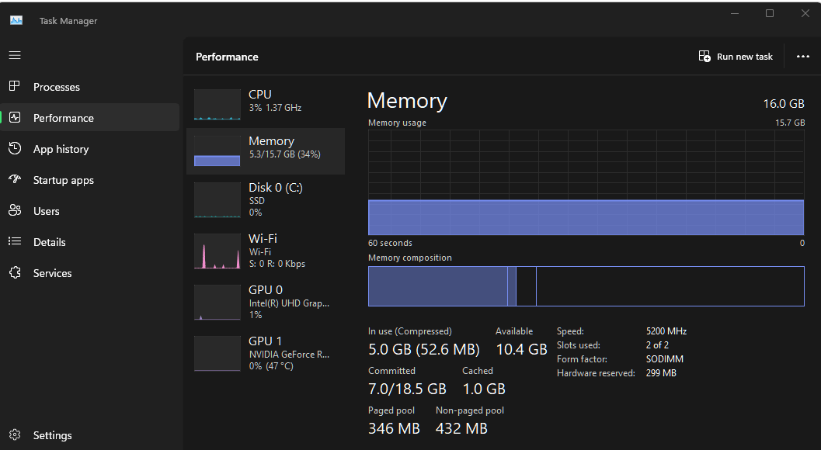The height and width of the screenshot is (450, 821).
Task: Click the 15.7 GB graph maximum label
Action: click(790, 123)
